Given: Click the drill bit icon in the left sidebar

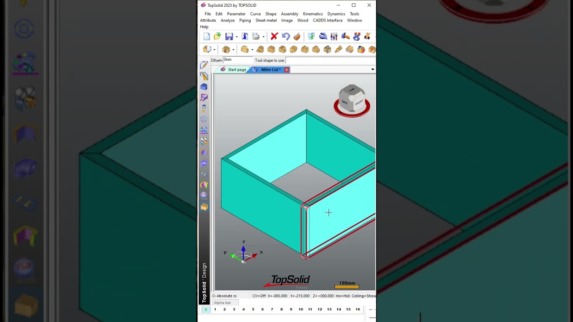Looking at the screenshot, I should tap(204, 108).
